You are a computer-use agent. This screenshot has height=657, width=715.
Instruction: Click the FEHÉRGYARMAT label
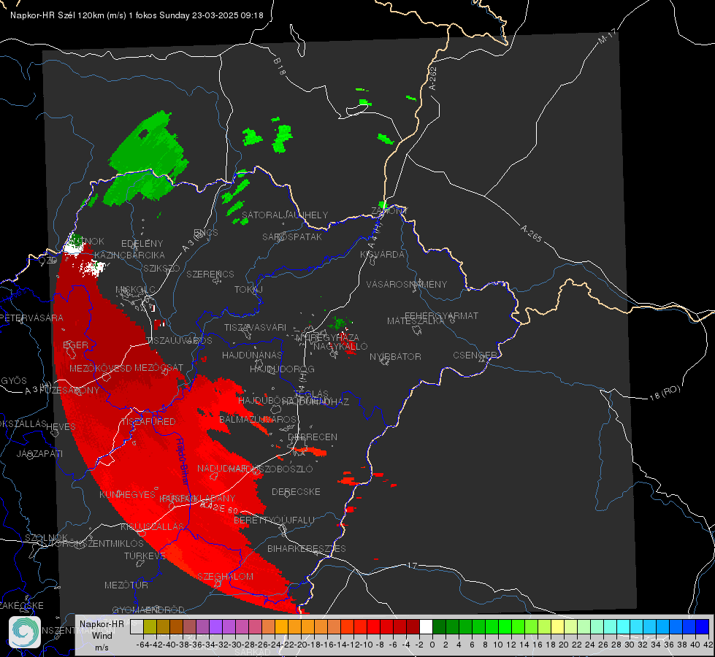[441, 315]
